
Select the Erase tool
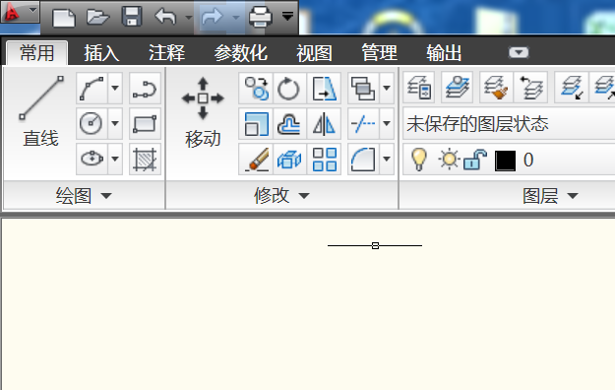coord(256,159)
